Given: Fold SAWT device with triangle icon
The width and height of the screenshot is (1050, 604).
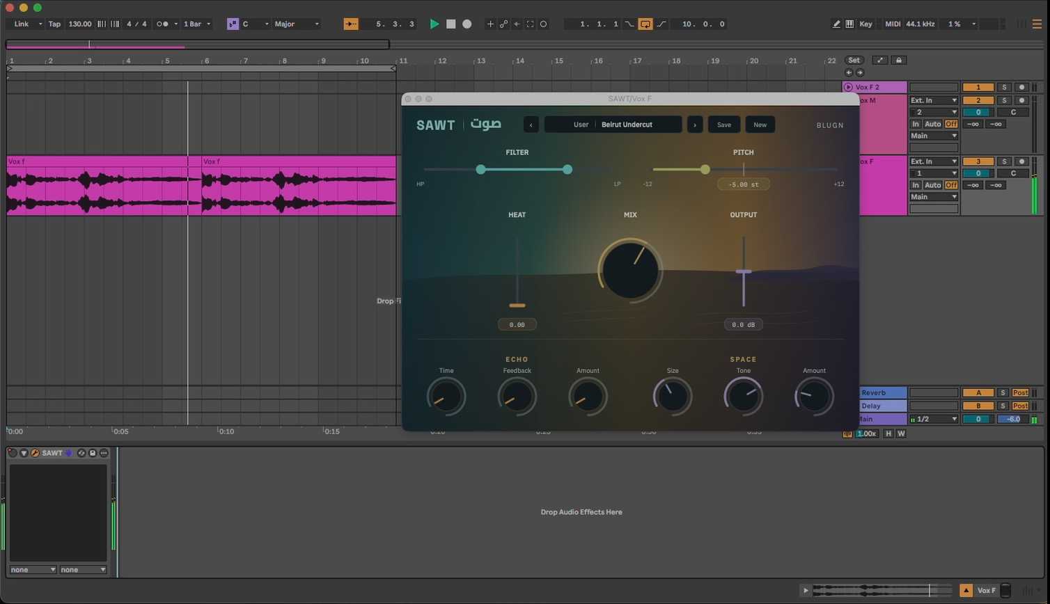Looking at the screenshot, I should point(24,453).
